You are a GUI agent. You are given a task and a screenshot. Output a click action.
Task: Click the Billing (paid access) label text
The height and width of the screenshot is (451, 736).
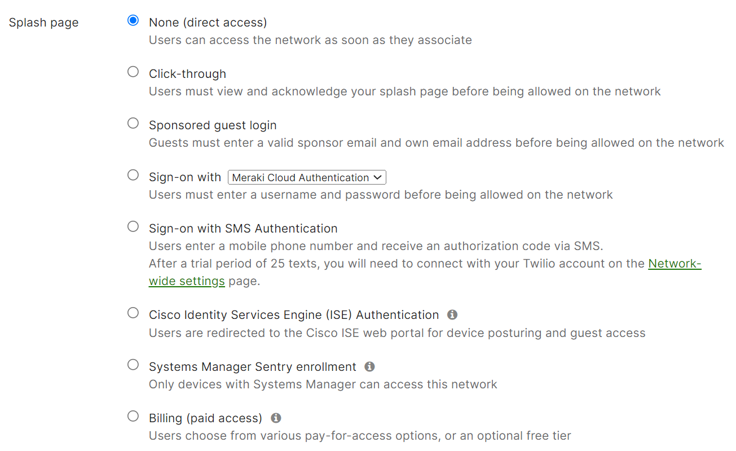[x=205, y=418]
